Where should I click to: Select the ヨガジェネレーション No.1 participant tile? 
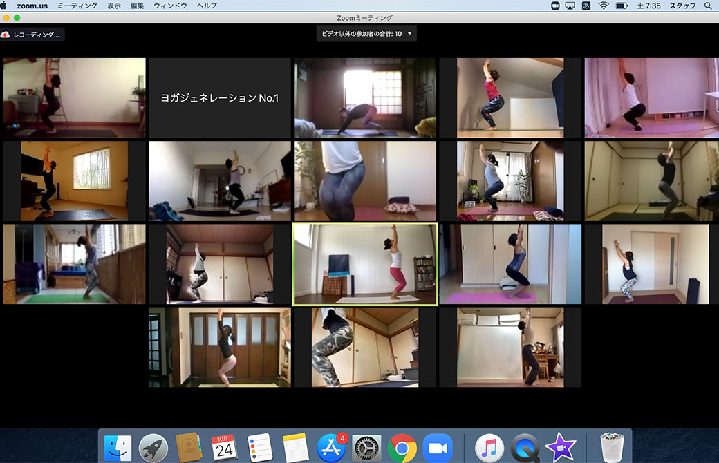[219, 97]
